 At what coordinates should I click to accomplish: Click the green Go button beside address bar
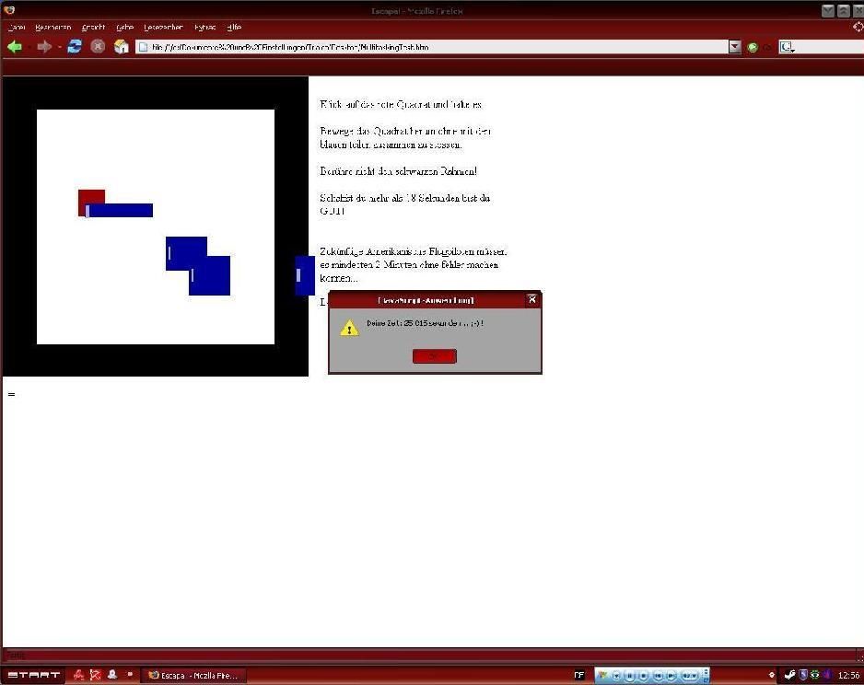click(753, 47)
